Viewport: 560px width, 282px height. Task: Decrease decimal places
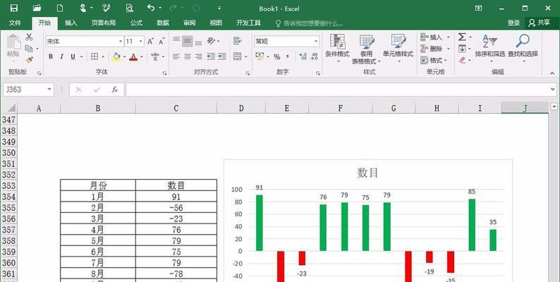315,56
